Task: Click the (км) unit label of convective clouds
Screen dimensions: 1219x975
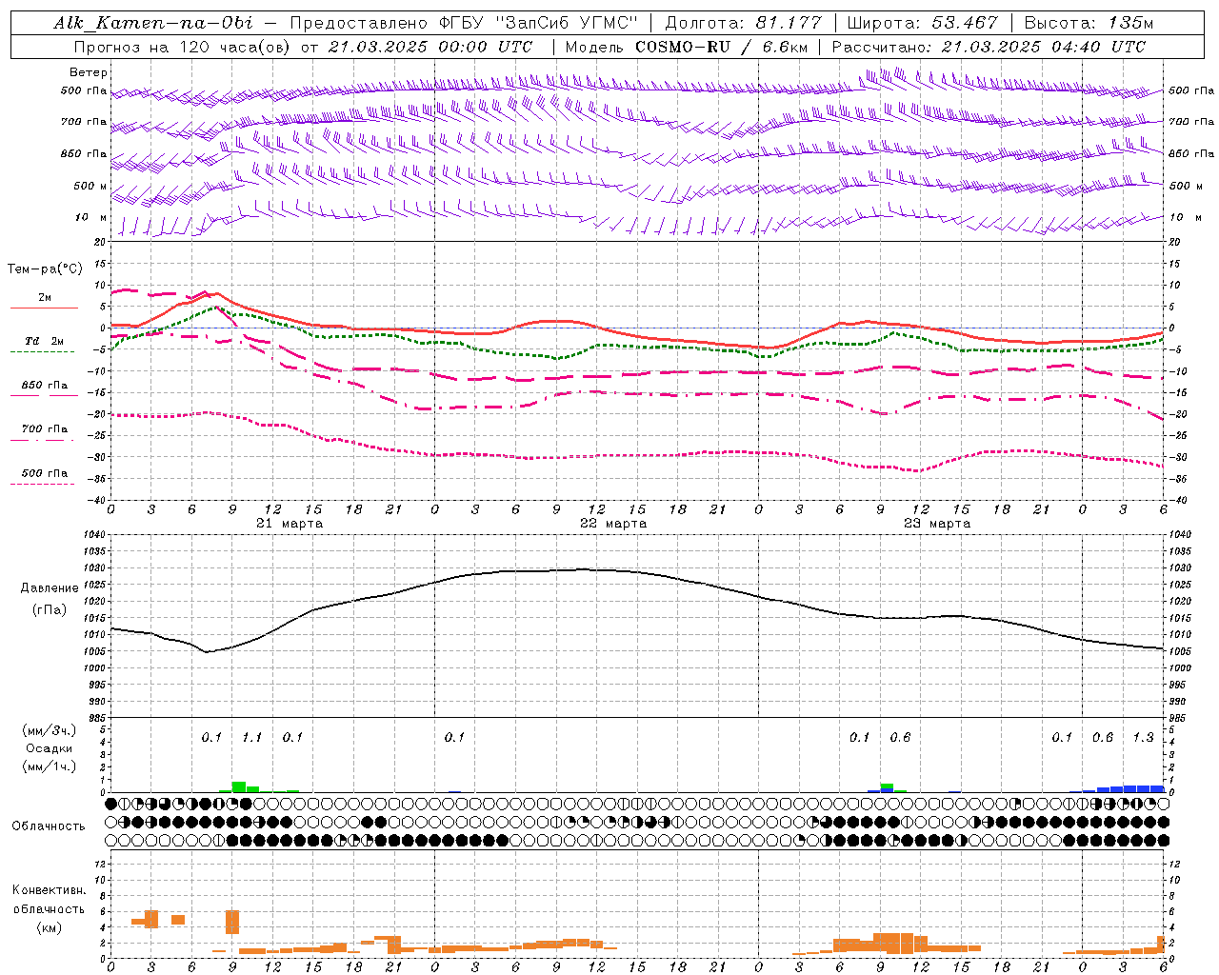Action: tap(49, 927)
